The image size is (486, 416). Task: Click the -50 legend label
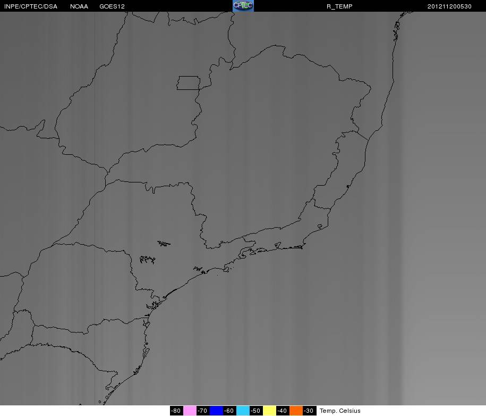click(x=256, y=410)
